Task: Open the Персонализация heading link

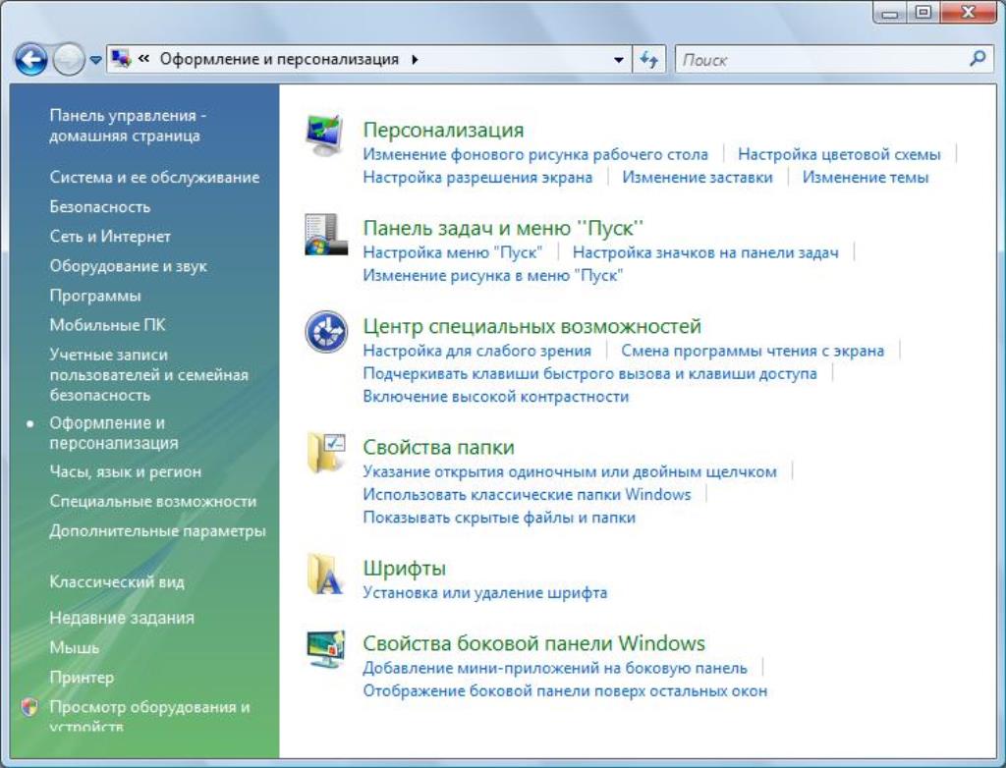Action: coord(443,130)
